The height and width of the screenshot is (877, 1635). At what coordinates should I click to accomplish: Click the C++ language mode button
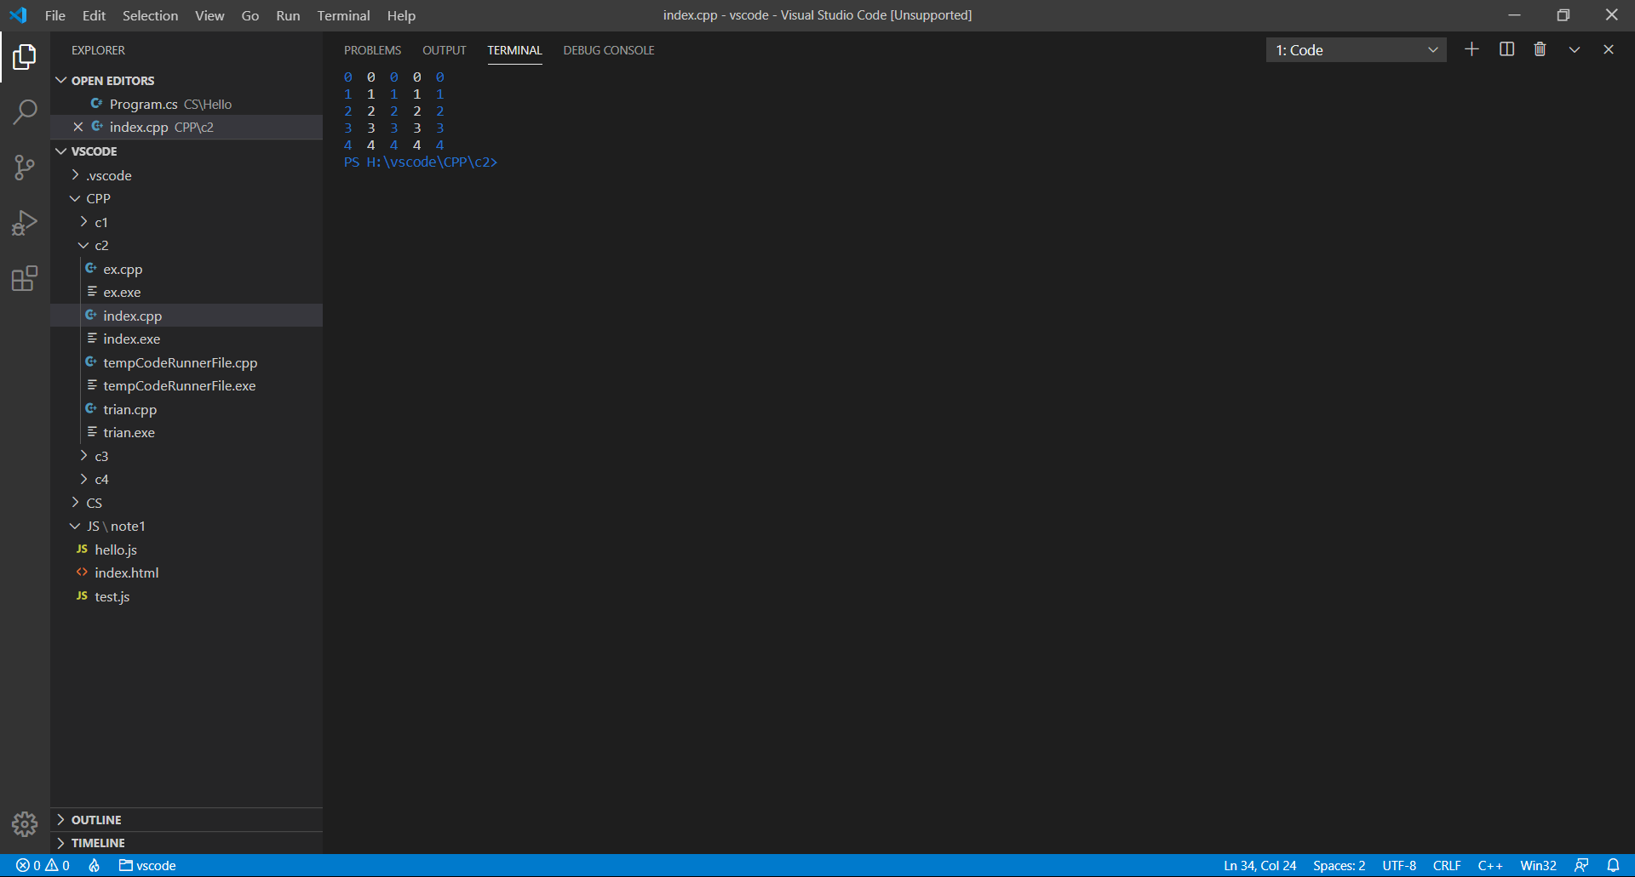pyautogui.click(x=1489, y=865)
